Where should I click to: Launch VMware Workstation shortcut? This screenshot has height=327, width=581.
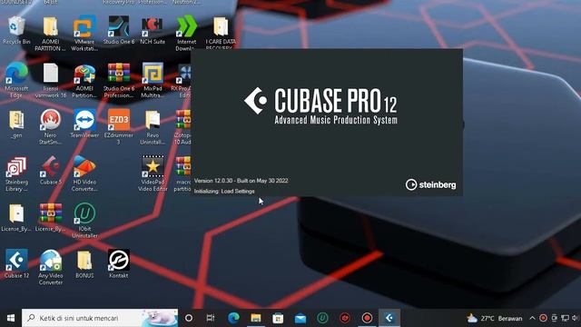[x=84, y=33]
